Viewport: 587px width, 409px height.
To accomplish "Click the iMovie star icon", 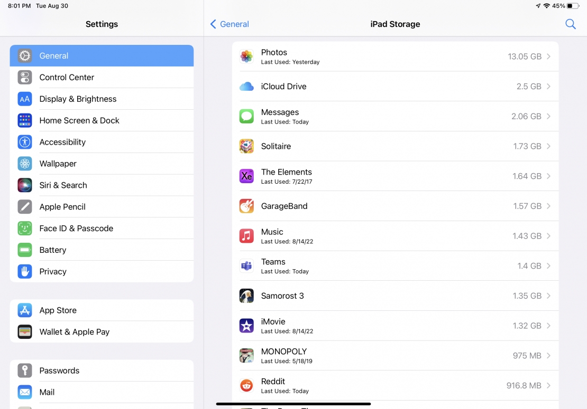I will (246, 326).
